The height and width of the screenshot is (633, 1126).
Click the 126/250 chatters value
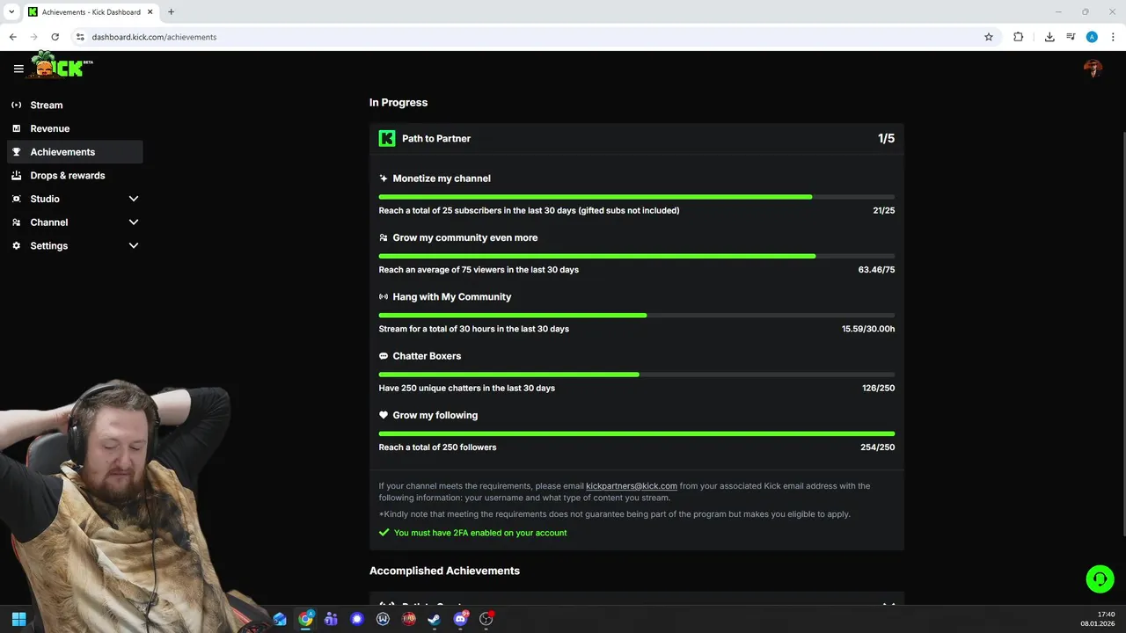tap(879, 388)
